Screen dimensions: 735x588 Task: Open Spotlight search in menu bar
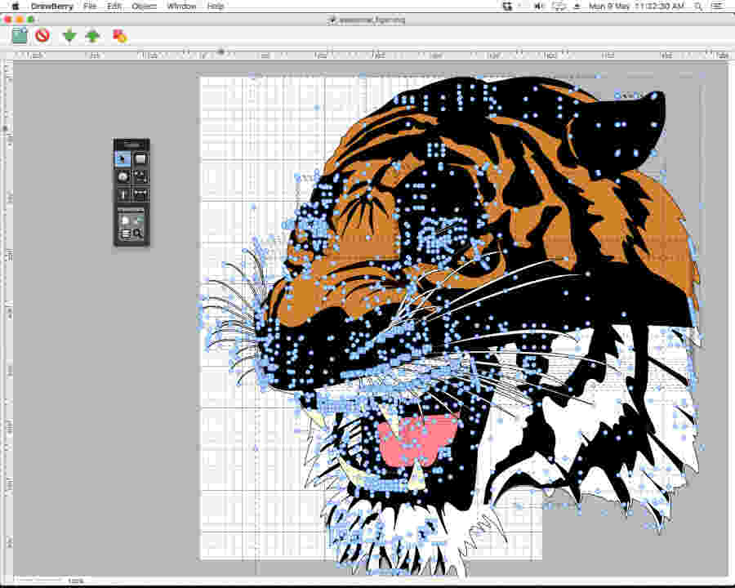click(x=698, y=6)
